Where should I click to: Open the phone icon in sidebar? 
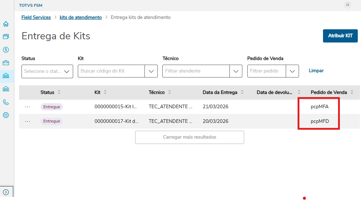pos(6,102)
